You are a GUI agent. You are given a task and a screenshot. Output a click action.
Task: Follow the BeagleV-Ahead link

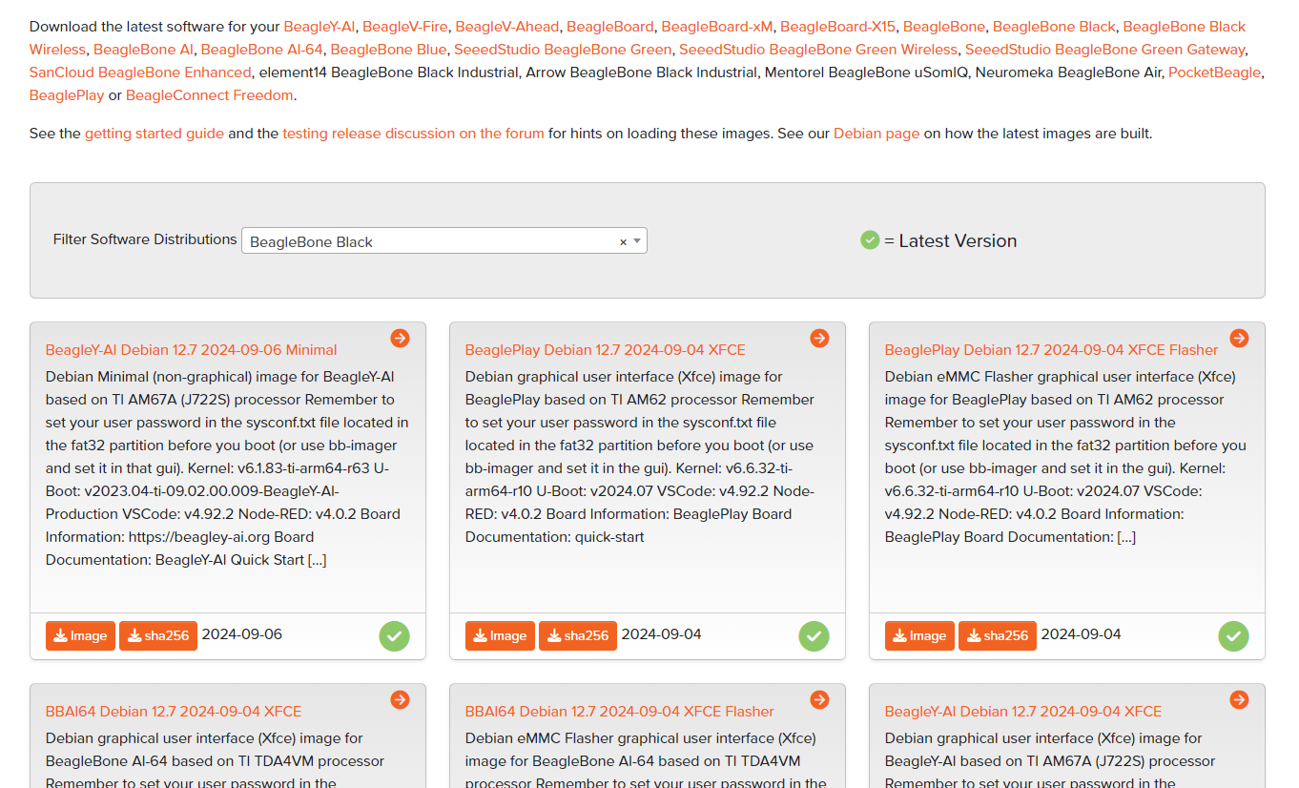click(507, 27)
